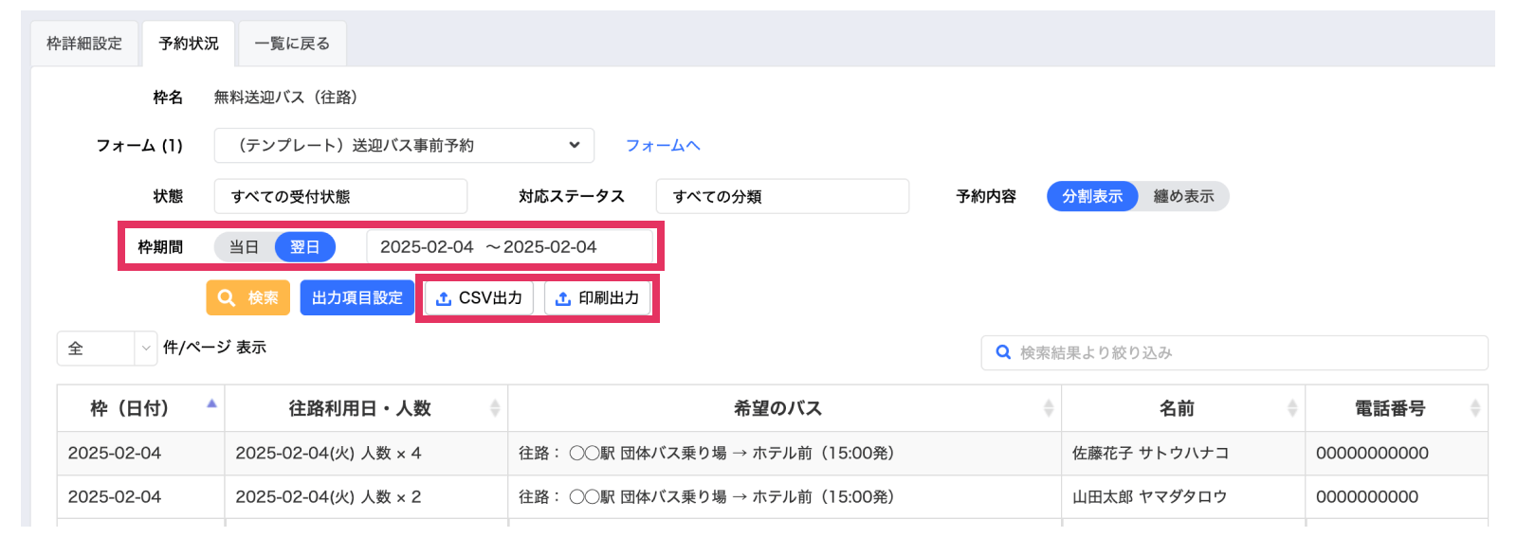Viewport: 1517px width, 537px height.
Task: Switch to 纏め表示 display mode
Action: [1183, 196]
